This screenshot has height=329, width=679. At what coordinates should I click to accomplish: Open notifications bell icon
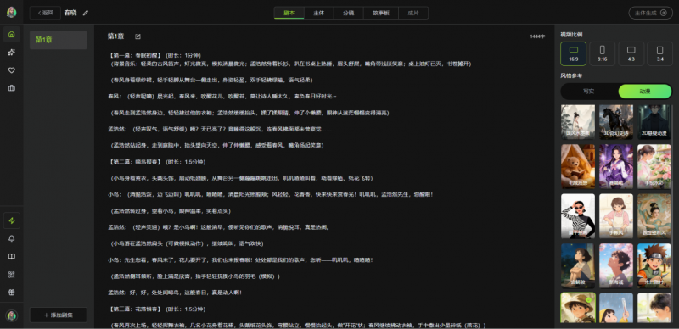(12, 238)
